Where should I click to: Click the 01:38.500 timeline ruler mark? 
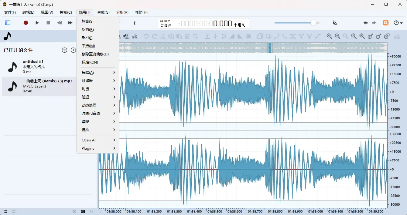[x=215, y=212]
